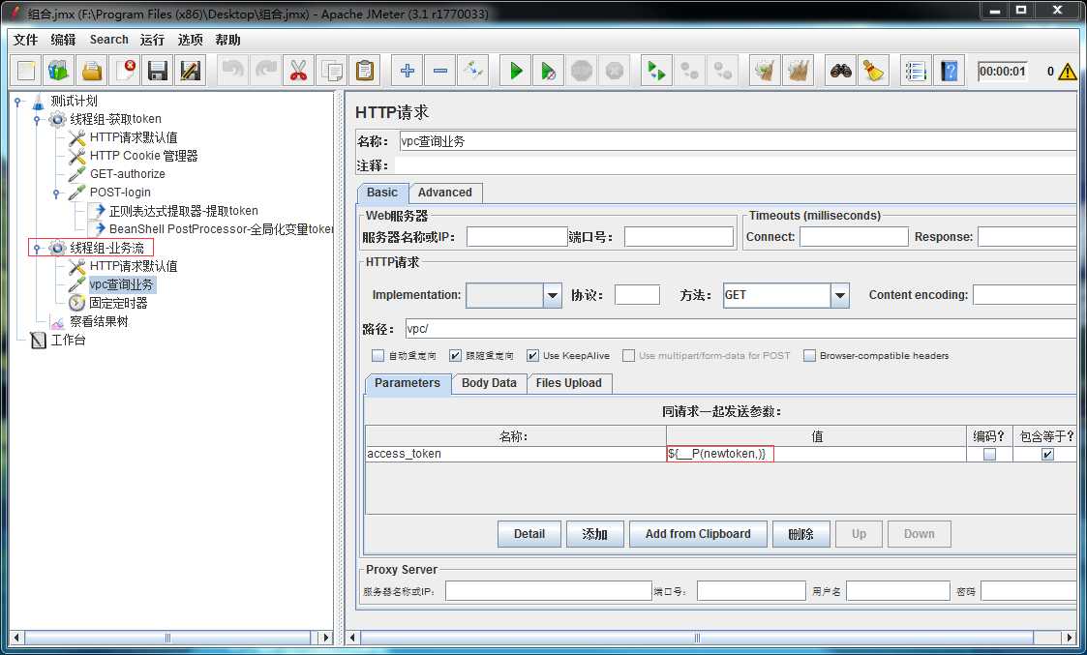Click the 路径 path input field
1087x655 pixels.
[x=740, y=329]
